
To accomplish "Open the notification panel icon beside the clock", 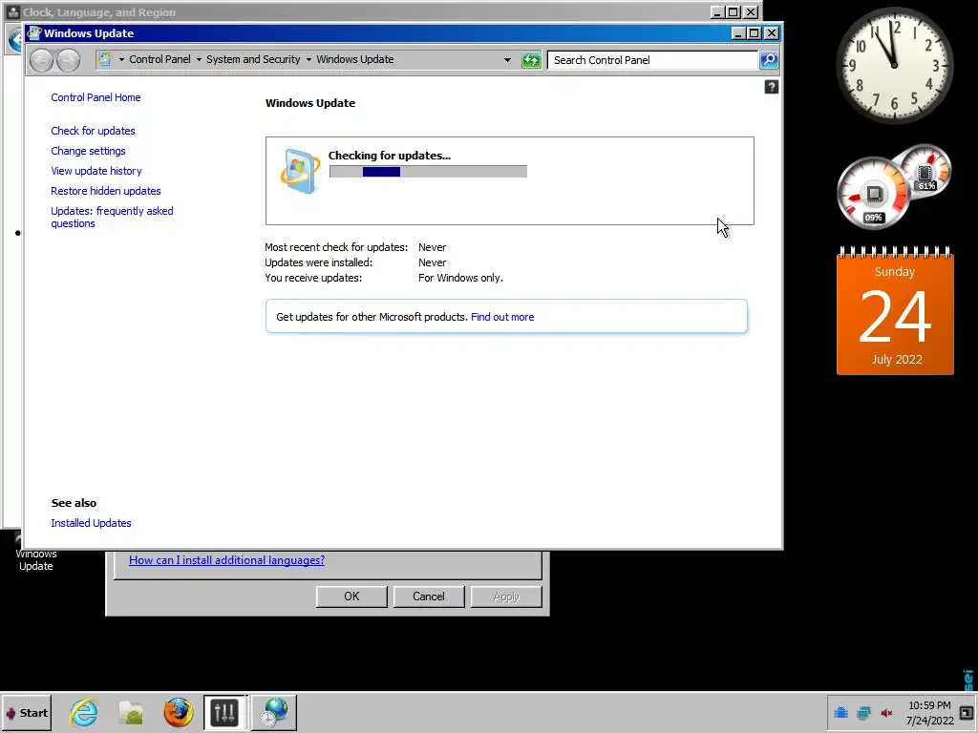I will coord(967,712).
